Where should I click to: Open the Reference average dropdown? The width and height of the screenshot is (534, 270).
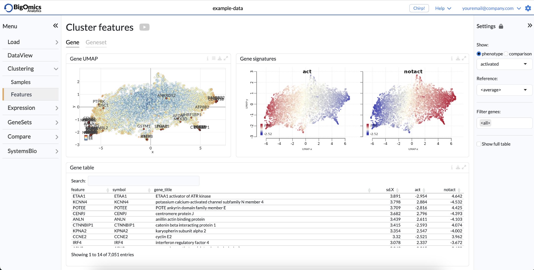[504, 90]
